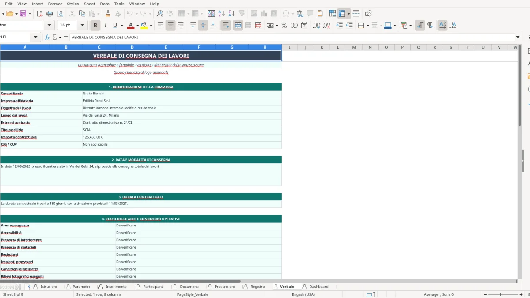Insert hyperlink via globe icon
The image size is (530, 298).
coord(300,14)
